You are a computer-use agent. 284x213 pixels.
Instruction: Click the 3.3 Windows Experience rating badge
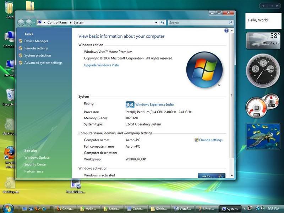(130, 104)
